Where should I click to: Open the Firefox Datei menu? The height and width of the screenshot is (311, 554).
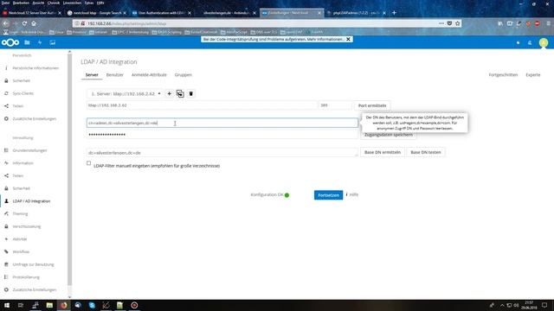point(6,3)
